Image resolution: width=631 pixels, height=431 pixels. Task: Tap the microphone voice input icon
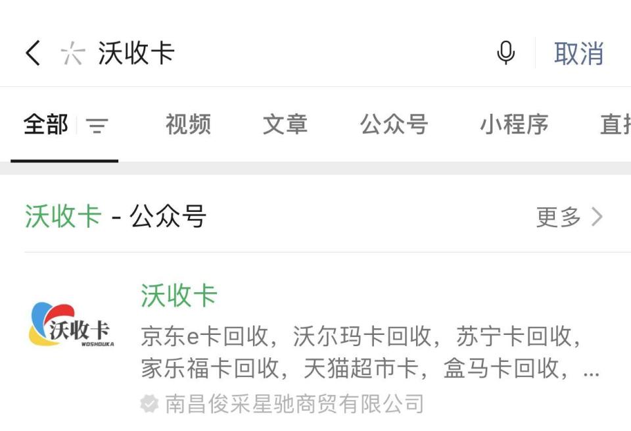(505, 53)
